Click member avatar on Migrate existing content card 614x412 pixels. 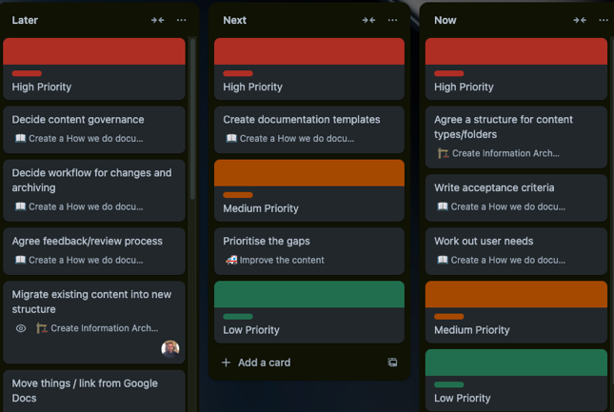(170, 348)
